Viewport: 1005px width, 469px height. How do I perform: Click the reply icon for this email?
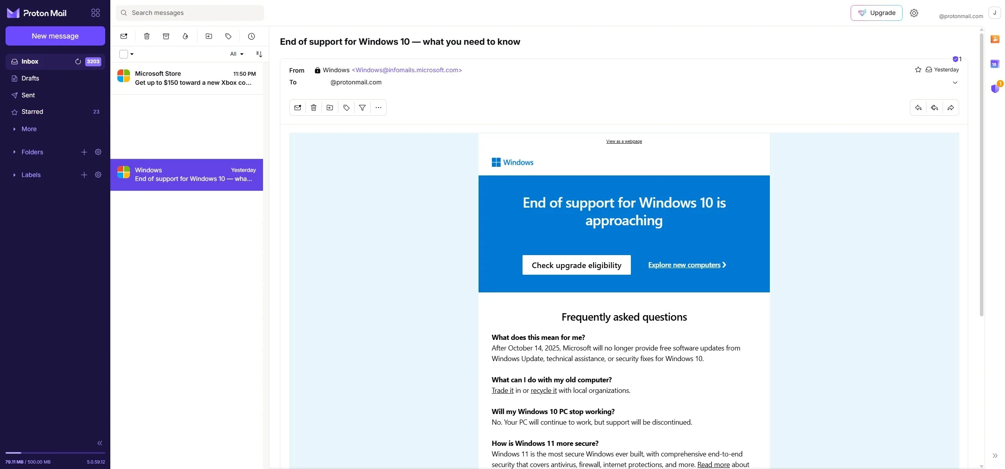point(918,108)
